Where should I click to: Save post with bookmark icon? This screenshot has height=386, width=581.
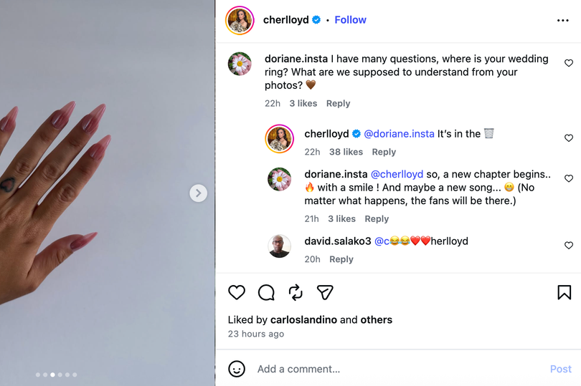pos(564,292)
